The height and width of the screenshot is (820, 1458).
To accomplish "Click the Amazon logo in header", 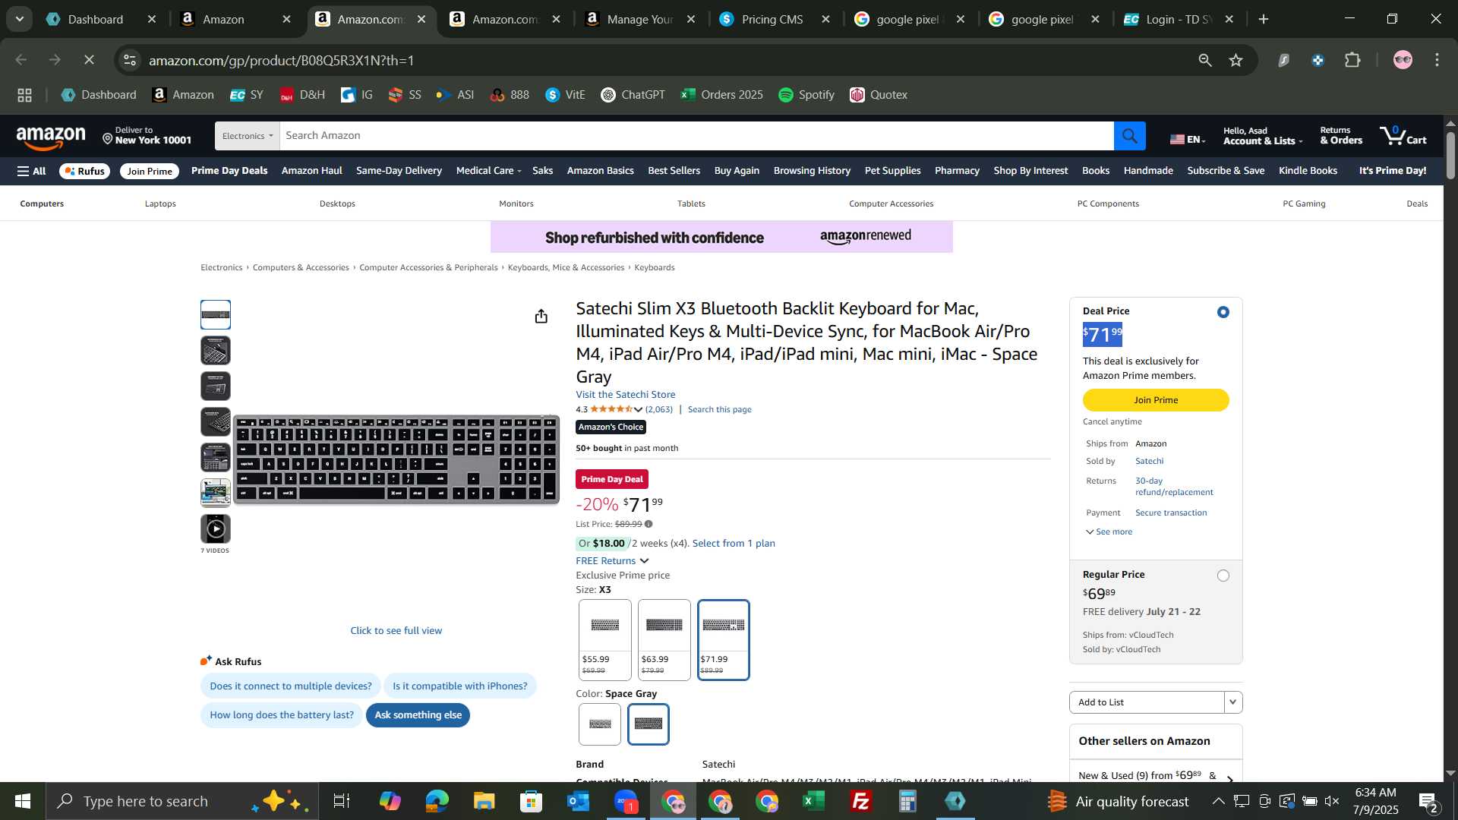I will [51, 137].
